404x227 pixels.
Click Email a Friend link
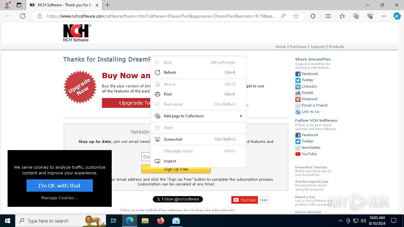(x=311, y=105)
